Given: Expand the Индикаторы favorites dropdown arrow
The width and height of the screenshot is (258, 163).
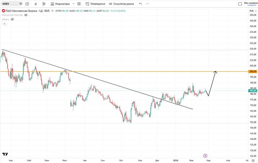Looking at the screenshot, I should [74, 4].
